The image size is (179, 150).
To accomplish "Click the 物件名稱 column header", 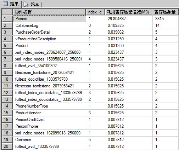I will pyautogui.click(x=49, y=12).
